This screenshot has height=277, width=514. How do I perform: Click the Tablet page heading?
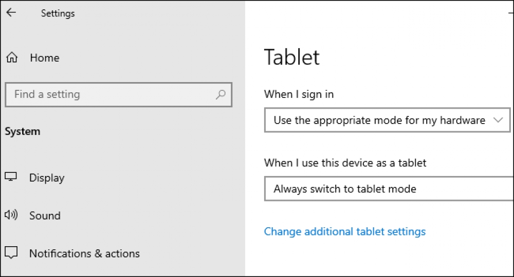[292, 57]
